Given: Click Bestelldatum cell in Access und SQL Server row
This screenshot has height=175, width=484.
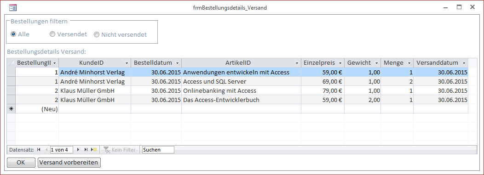Looking at the screenshot, I should click(156, 82).
